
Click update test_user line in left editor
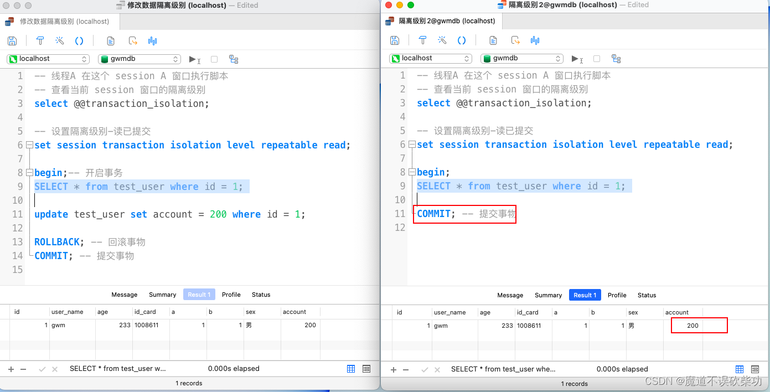point(170,214)
